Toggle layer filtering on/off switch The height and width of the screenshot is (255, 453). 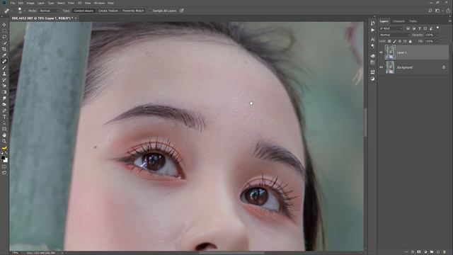tap(437, 28)
